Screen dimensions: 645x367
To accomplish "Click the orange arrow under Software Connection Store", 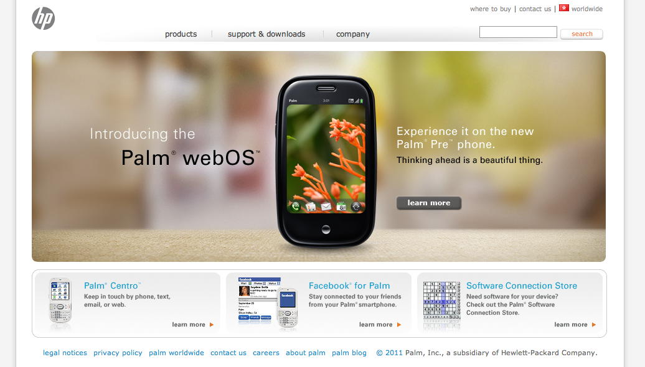I will 593,325.
